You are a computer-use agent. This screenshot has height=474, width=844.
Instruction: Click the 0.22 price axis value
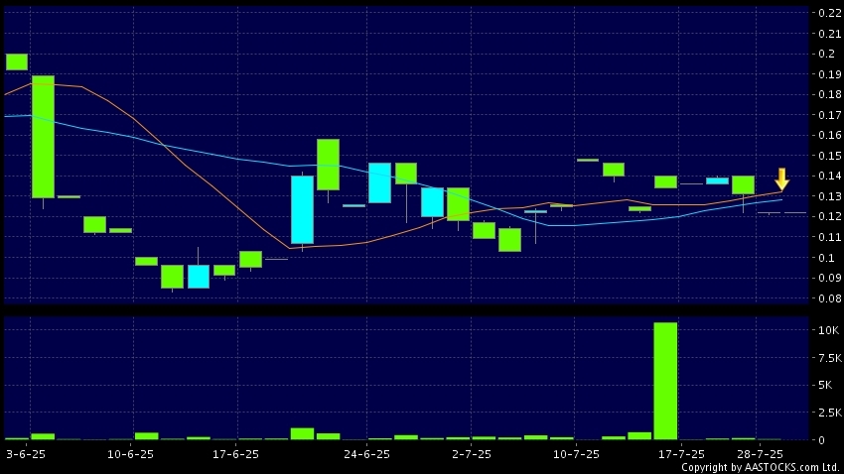click(x=829, y=13)
